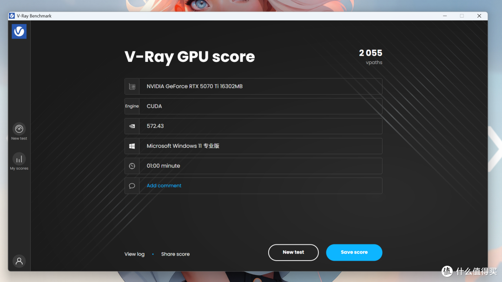Click the GPU device icon
The image size is (502, 282).
tap(132, 86)
